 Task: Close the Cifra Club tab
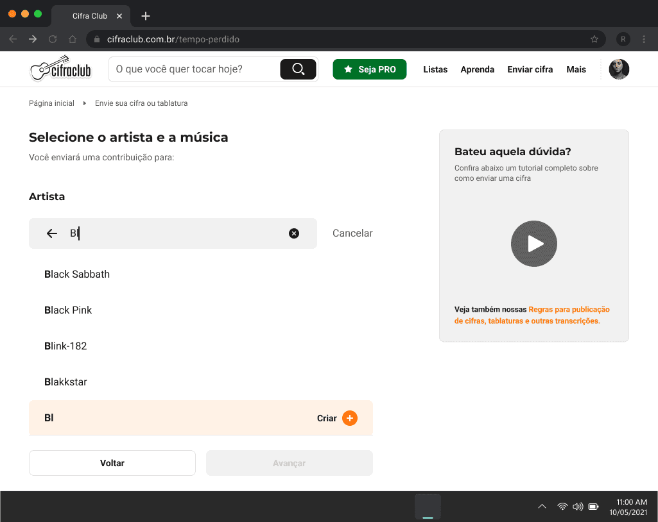(119, 16)
